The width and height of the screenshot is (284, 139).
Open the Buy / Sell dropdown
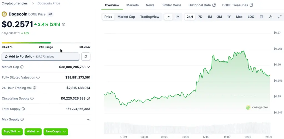pyautogui.click(x=12, y=132)
